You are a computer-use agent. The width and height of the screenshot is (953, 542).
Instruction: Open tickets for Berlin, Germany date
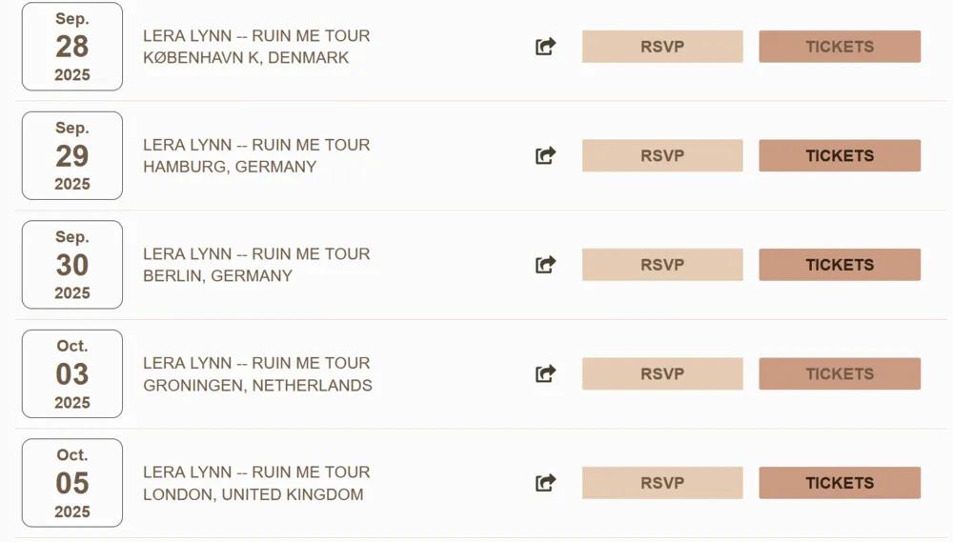pyautogui.click(x=840, y=265)
